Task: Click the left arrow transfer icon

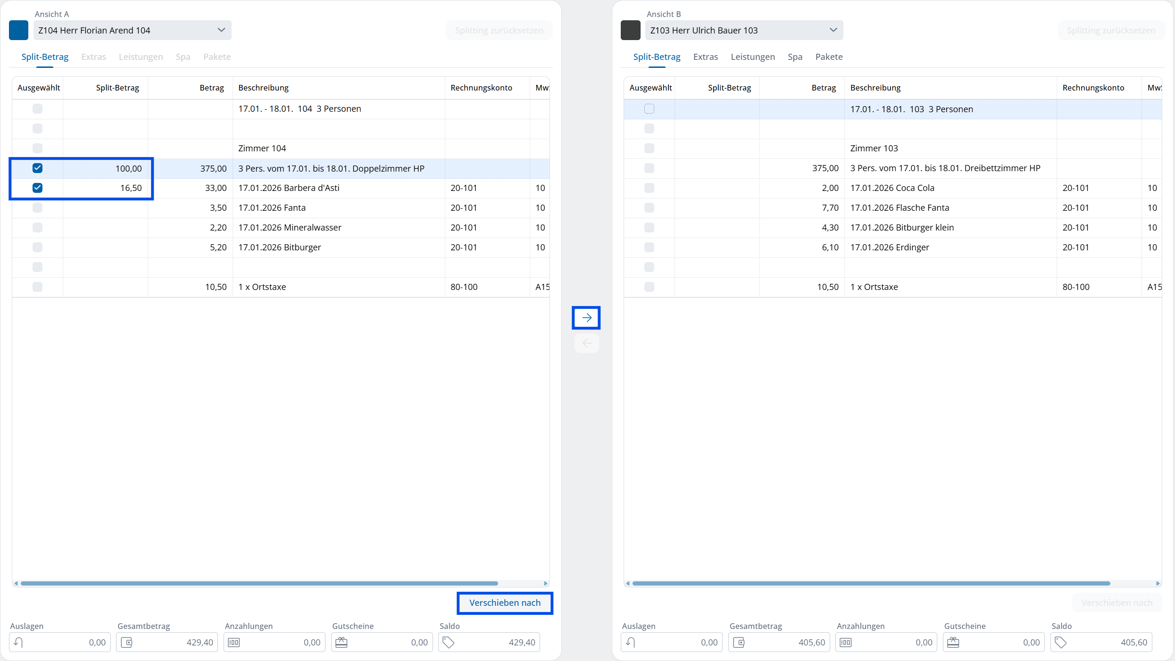Action: (586, 343)
